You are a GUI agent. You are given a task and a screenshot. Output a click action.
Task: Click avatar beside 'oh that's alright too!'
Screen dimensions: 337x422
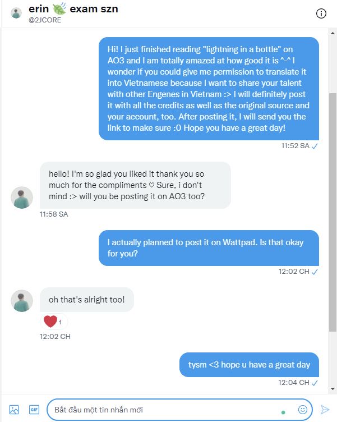point(22,301)
